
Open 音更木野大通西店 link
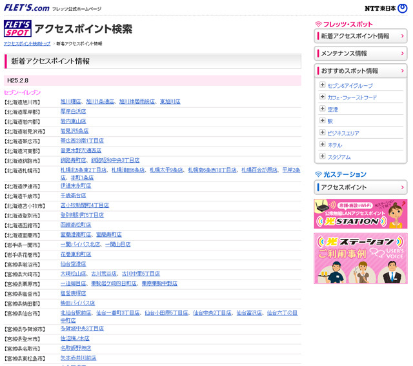pos(81,150)
